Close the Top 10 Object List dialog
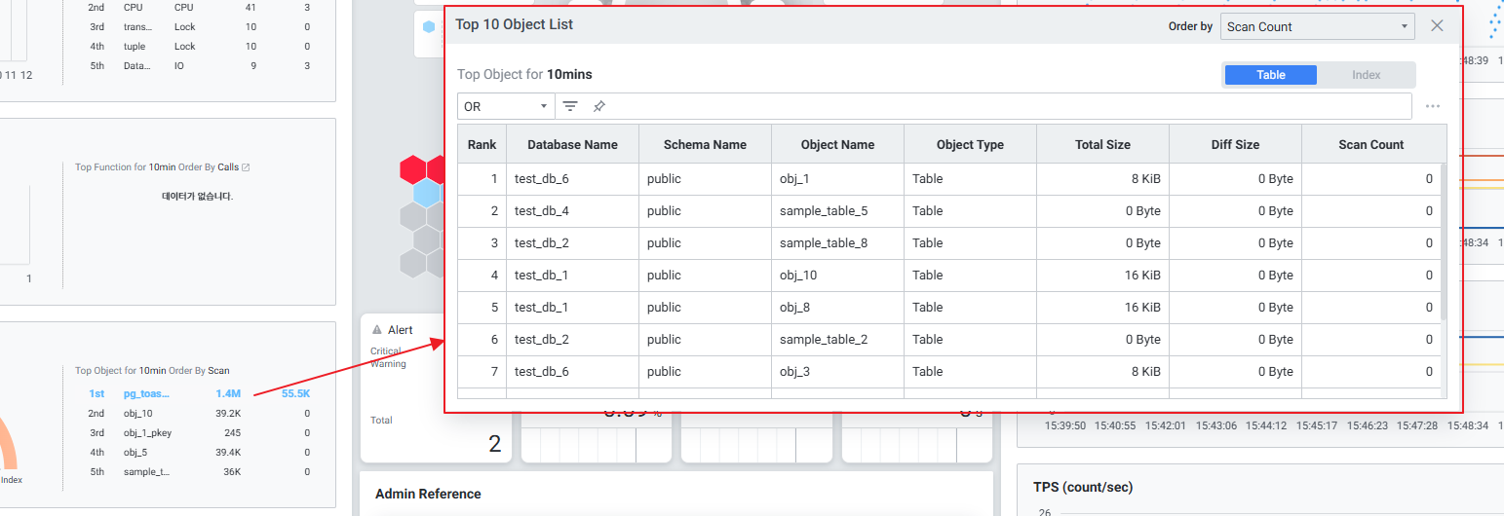Viewport: 1504px width, 516px height. 1437,26
